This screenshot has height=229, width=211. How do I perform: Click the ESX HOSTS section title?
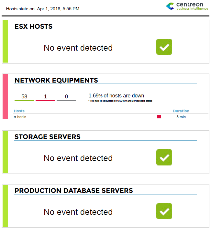click(33, 26)
